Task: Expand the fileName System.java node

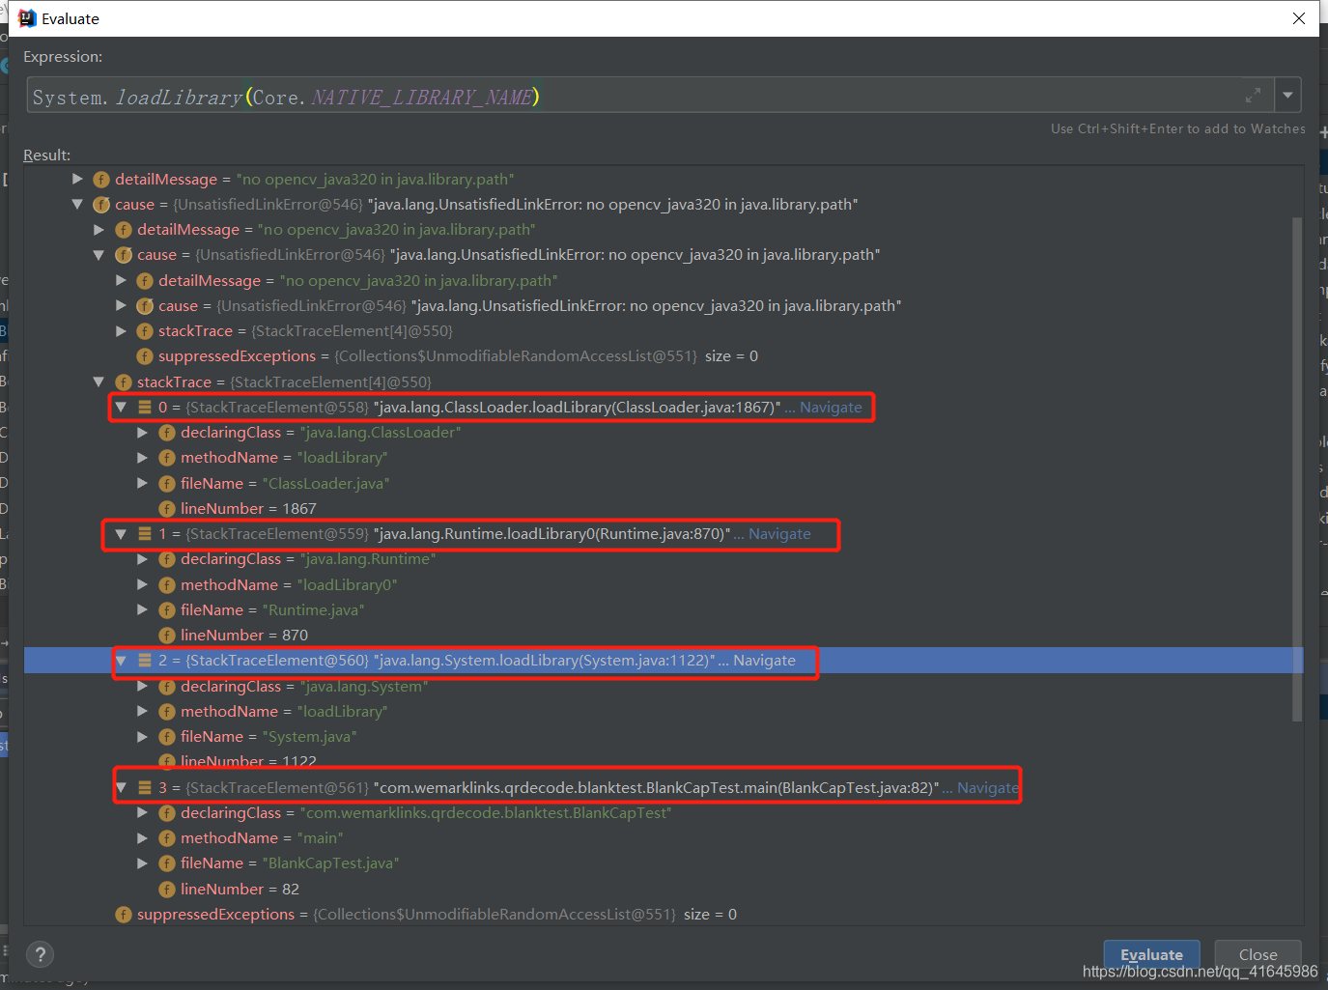Action: pyautogui.click(x=141, y=736)
